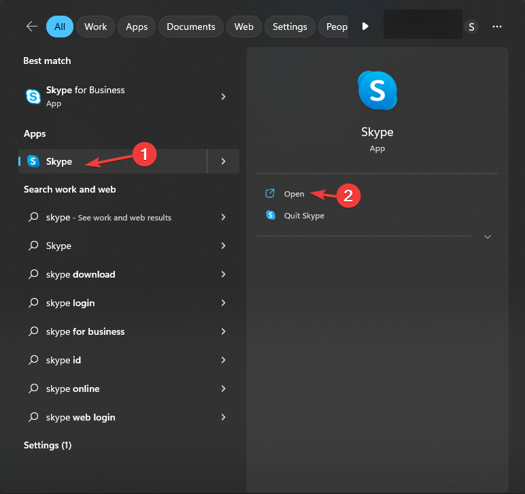
Task: Open the Skype app from details pane
Action: click(294, 194)
